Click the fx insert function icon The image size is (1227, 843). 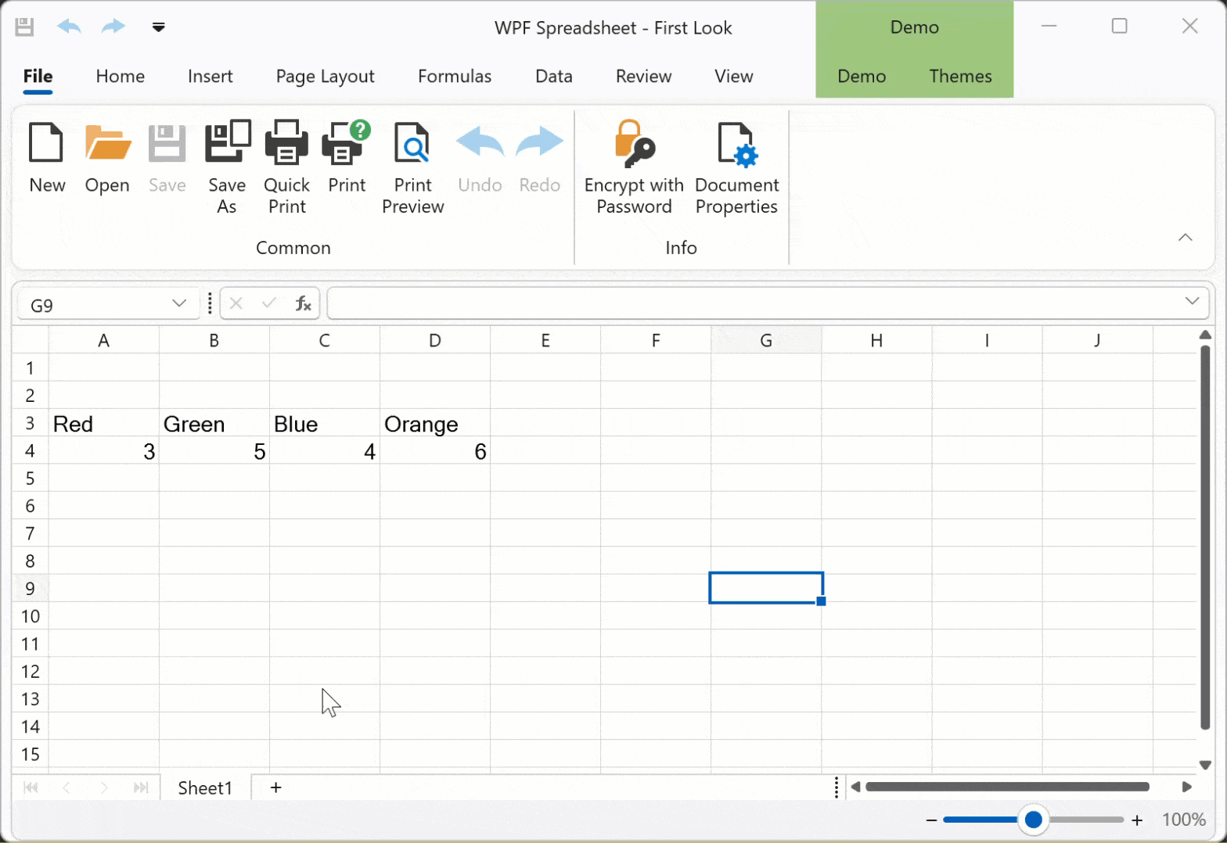point(303,303)
